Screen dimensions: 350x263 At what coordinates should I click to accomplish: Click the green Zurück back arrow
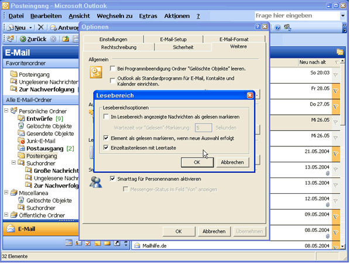click(x=23, y=39)
